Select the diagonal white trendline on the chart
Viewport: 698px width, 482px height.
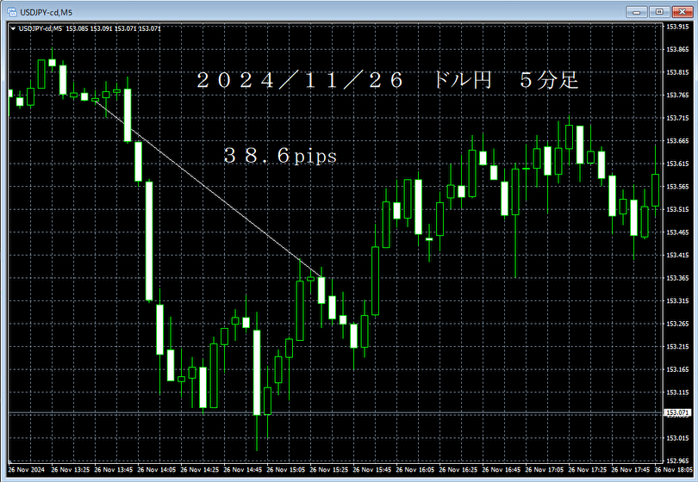pyautogui.click(x=209, y=189)
